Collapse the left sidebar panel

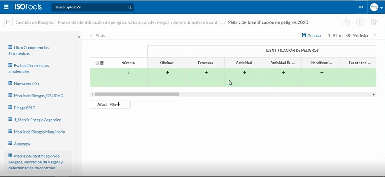click(79, 37)
